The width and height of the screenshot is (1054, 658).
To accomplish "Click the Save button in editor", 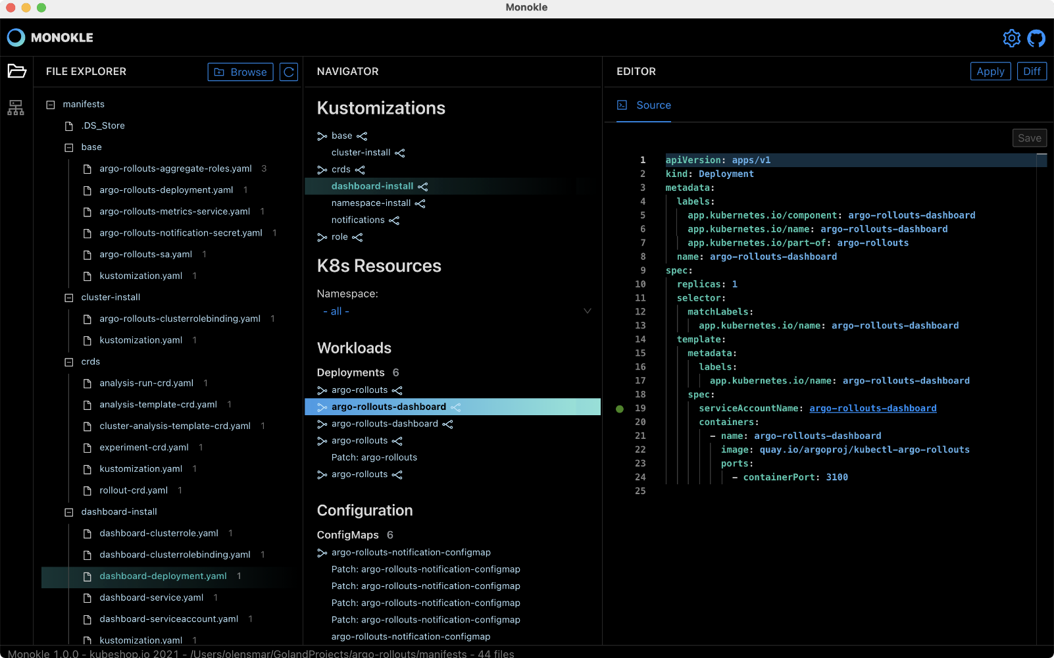I will (x=1030, y=138).
